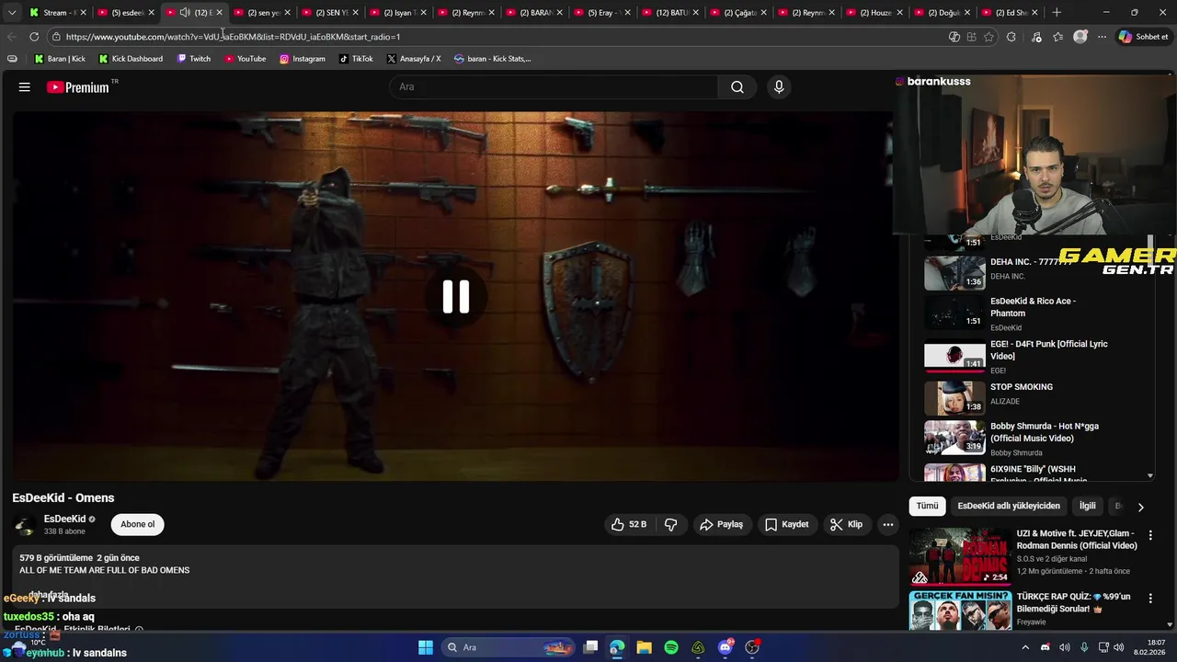
Task: Switch to the (2) Ed She tab
Action: (x=1010, y=13)
